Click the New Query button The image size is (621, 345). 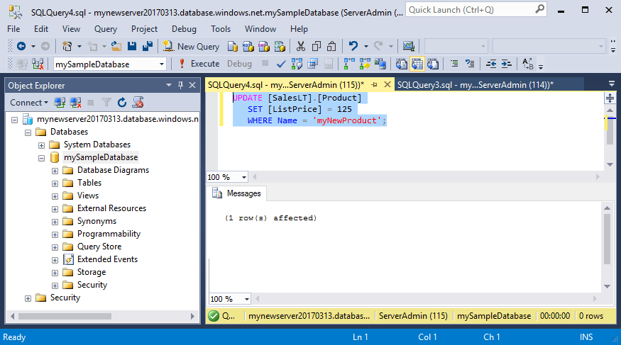pyautogui.click(x=191, y=47)
